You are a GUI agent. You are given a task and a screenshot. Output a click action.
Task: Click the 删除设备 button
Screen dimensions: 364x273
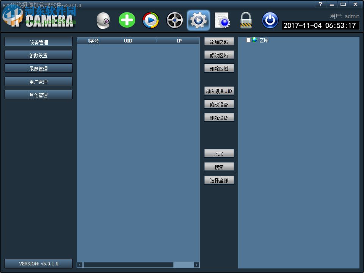click(x=219, y=118)
